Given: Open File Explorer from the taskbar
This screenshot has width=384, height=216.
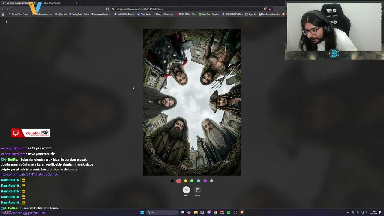Looking at the screenshot, I should (196, 212).
